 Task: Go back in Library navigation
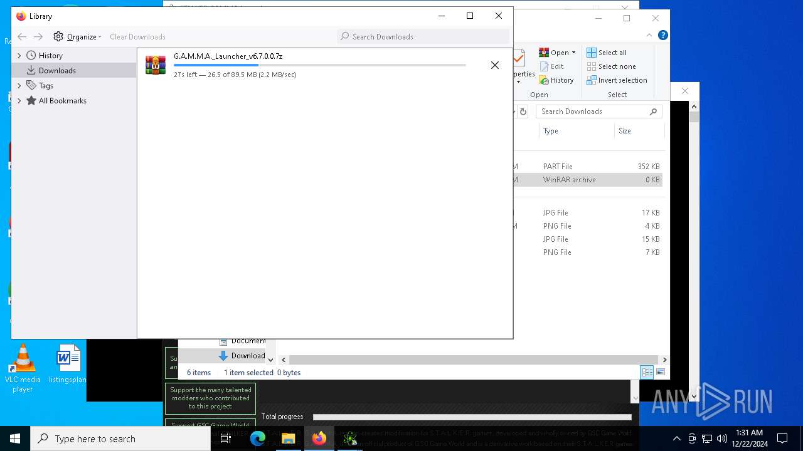(x=22, y=36)
